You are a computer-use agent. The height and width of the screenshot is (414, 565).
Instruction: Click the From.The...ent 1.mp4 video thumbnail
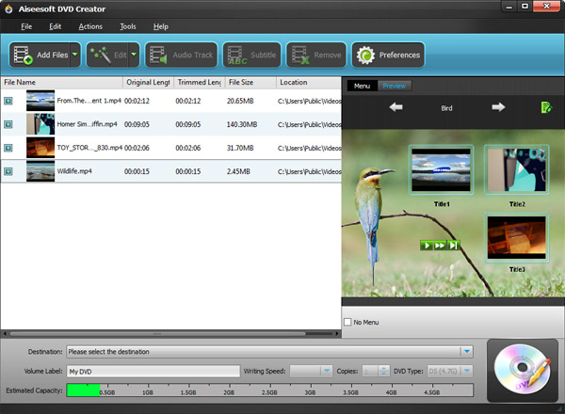click(40, 101)
